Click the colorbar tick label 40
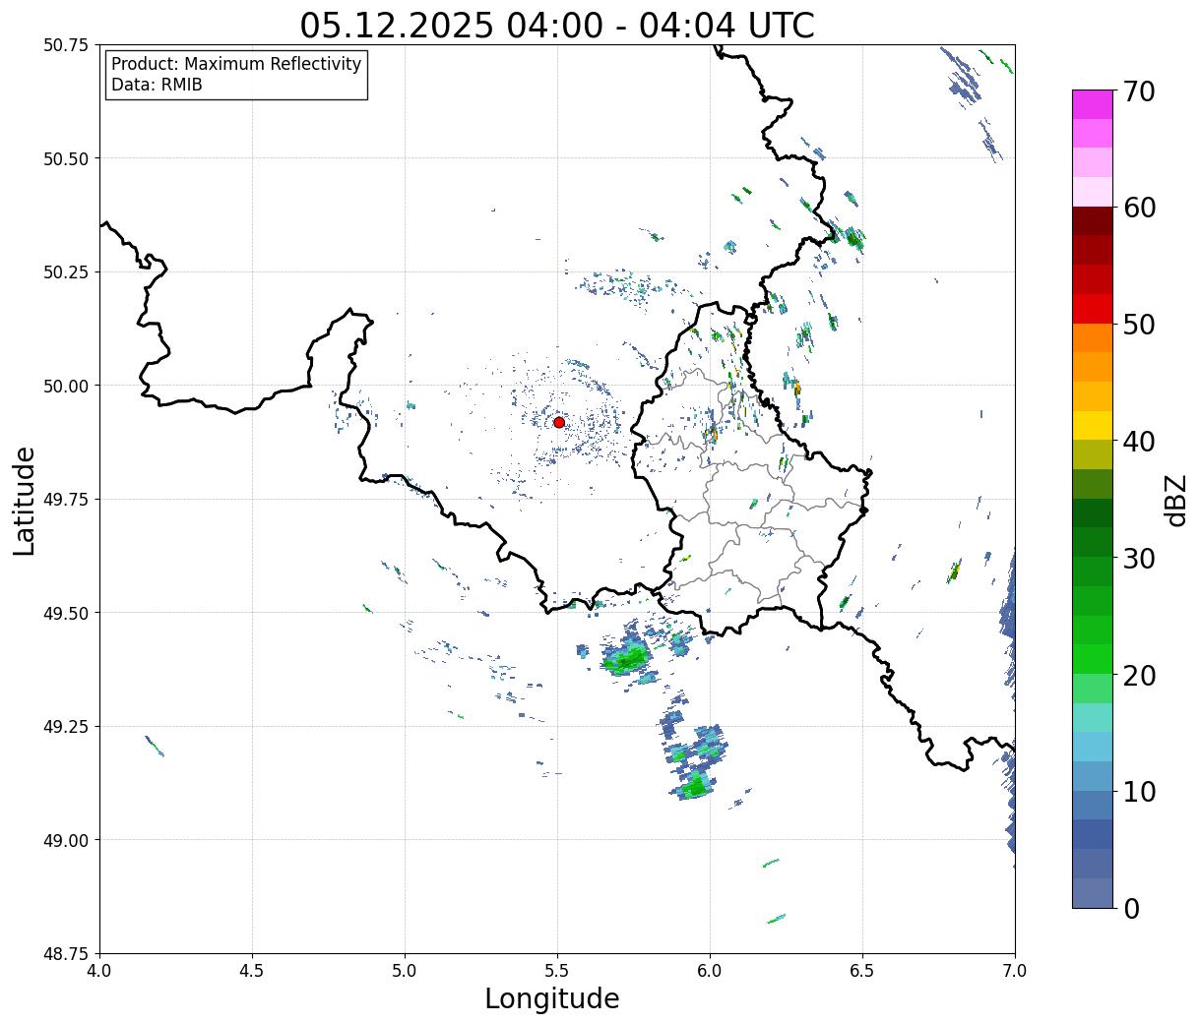 [x=1139, y=442]
